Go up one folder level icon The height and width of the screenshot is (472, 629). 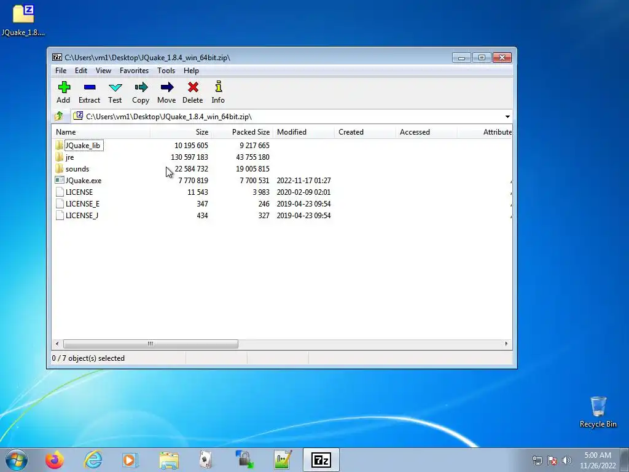coord(59,116)
